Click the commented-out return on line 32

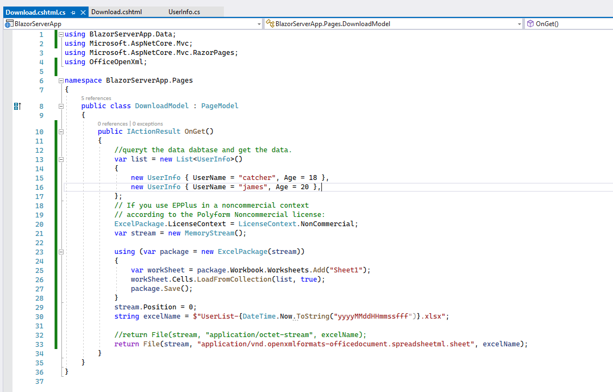point(240,335)
